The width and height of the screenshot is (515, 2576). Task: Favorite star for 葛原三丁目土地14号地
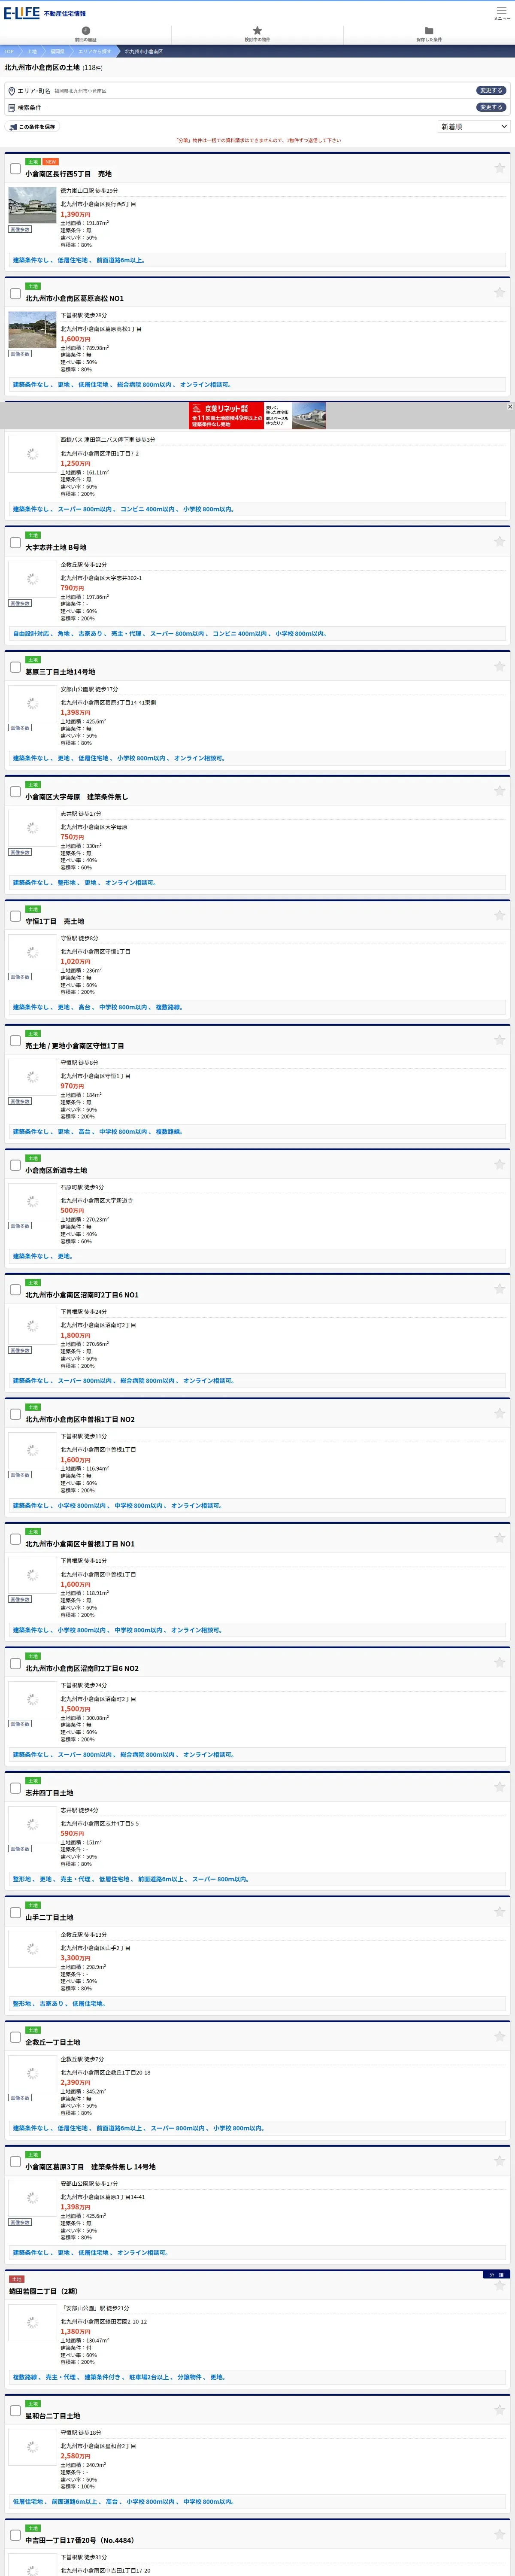tap(499, 666)
